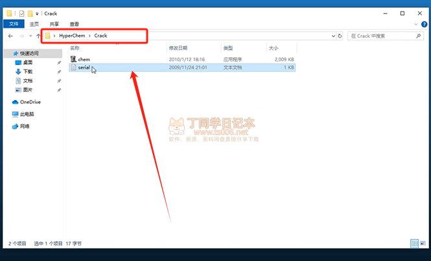Viewport: 431px width, 261px height.
Task: Select the serial text file
Action: (182, 68)
